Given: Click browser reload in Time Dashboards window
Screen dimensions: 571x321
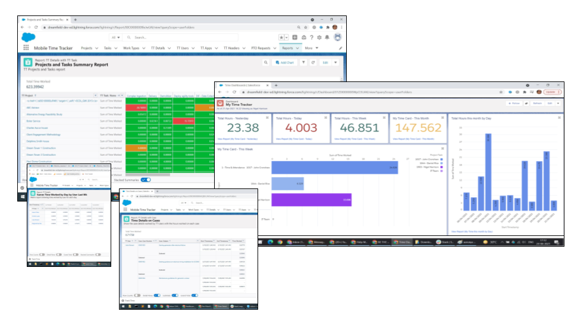Looking at the screenshot, I should coord(234,92).
